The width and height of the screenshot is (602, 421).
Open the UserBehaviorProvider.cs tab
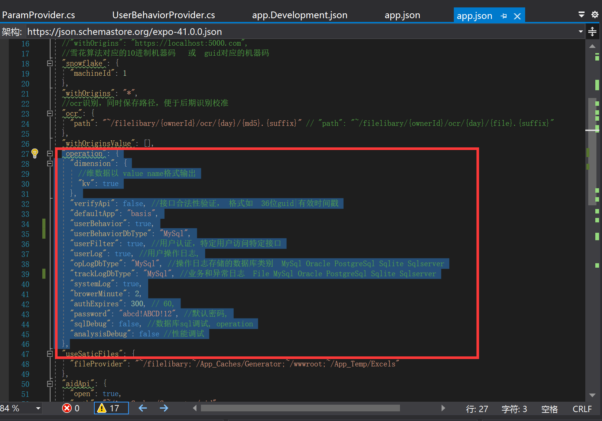[163, 15]
